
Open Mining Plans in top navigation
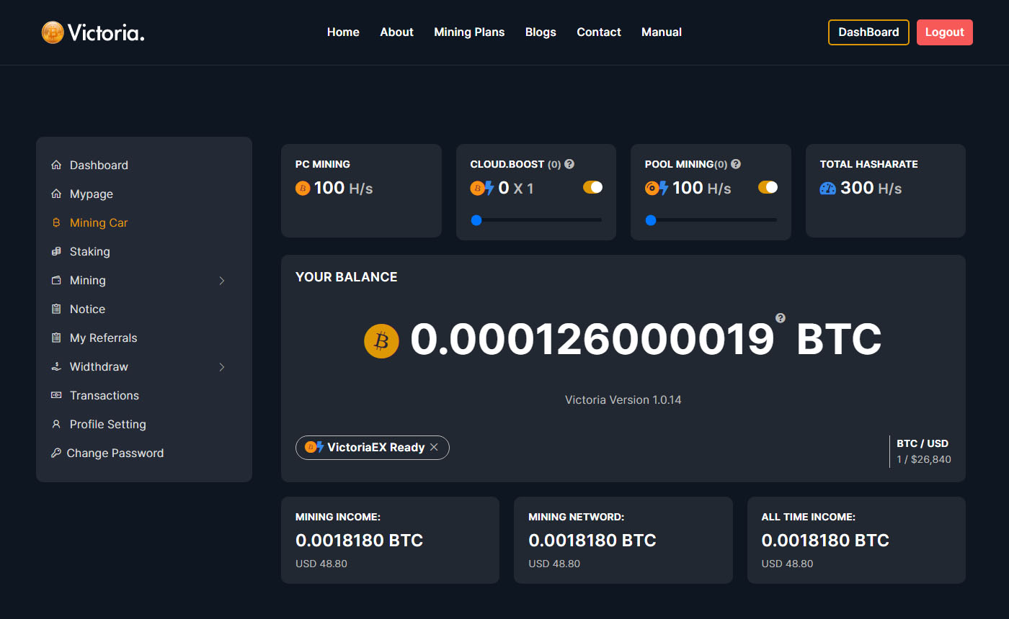(469, 32)
